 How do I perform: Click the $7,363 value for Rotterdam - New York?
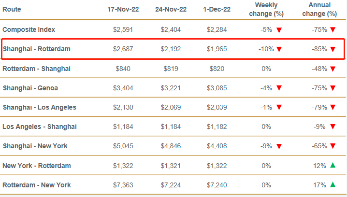pyautogui.click(x=123, y=185)
